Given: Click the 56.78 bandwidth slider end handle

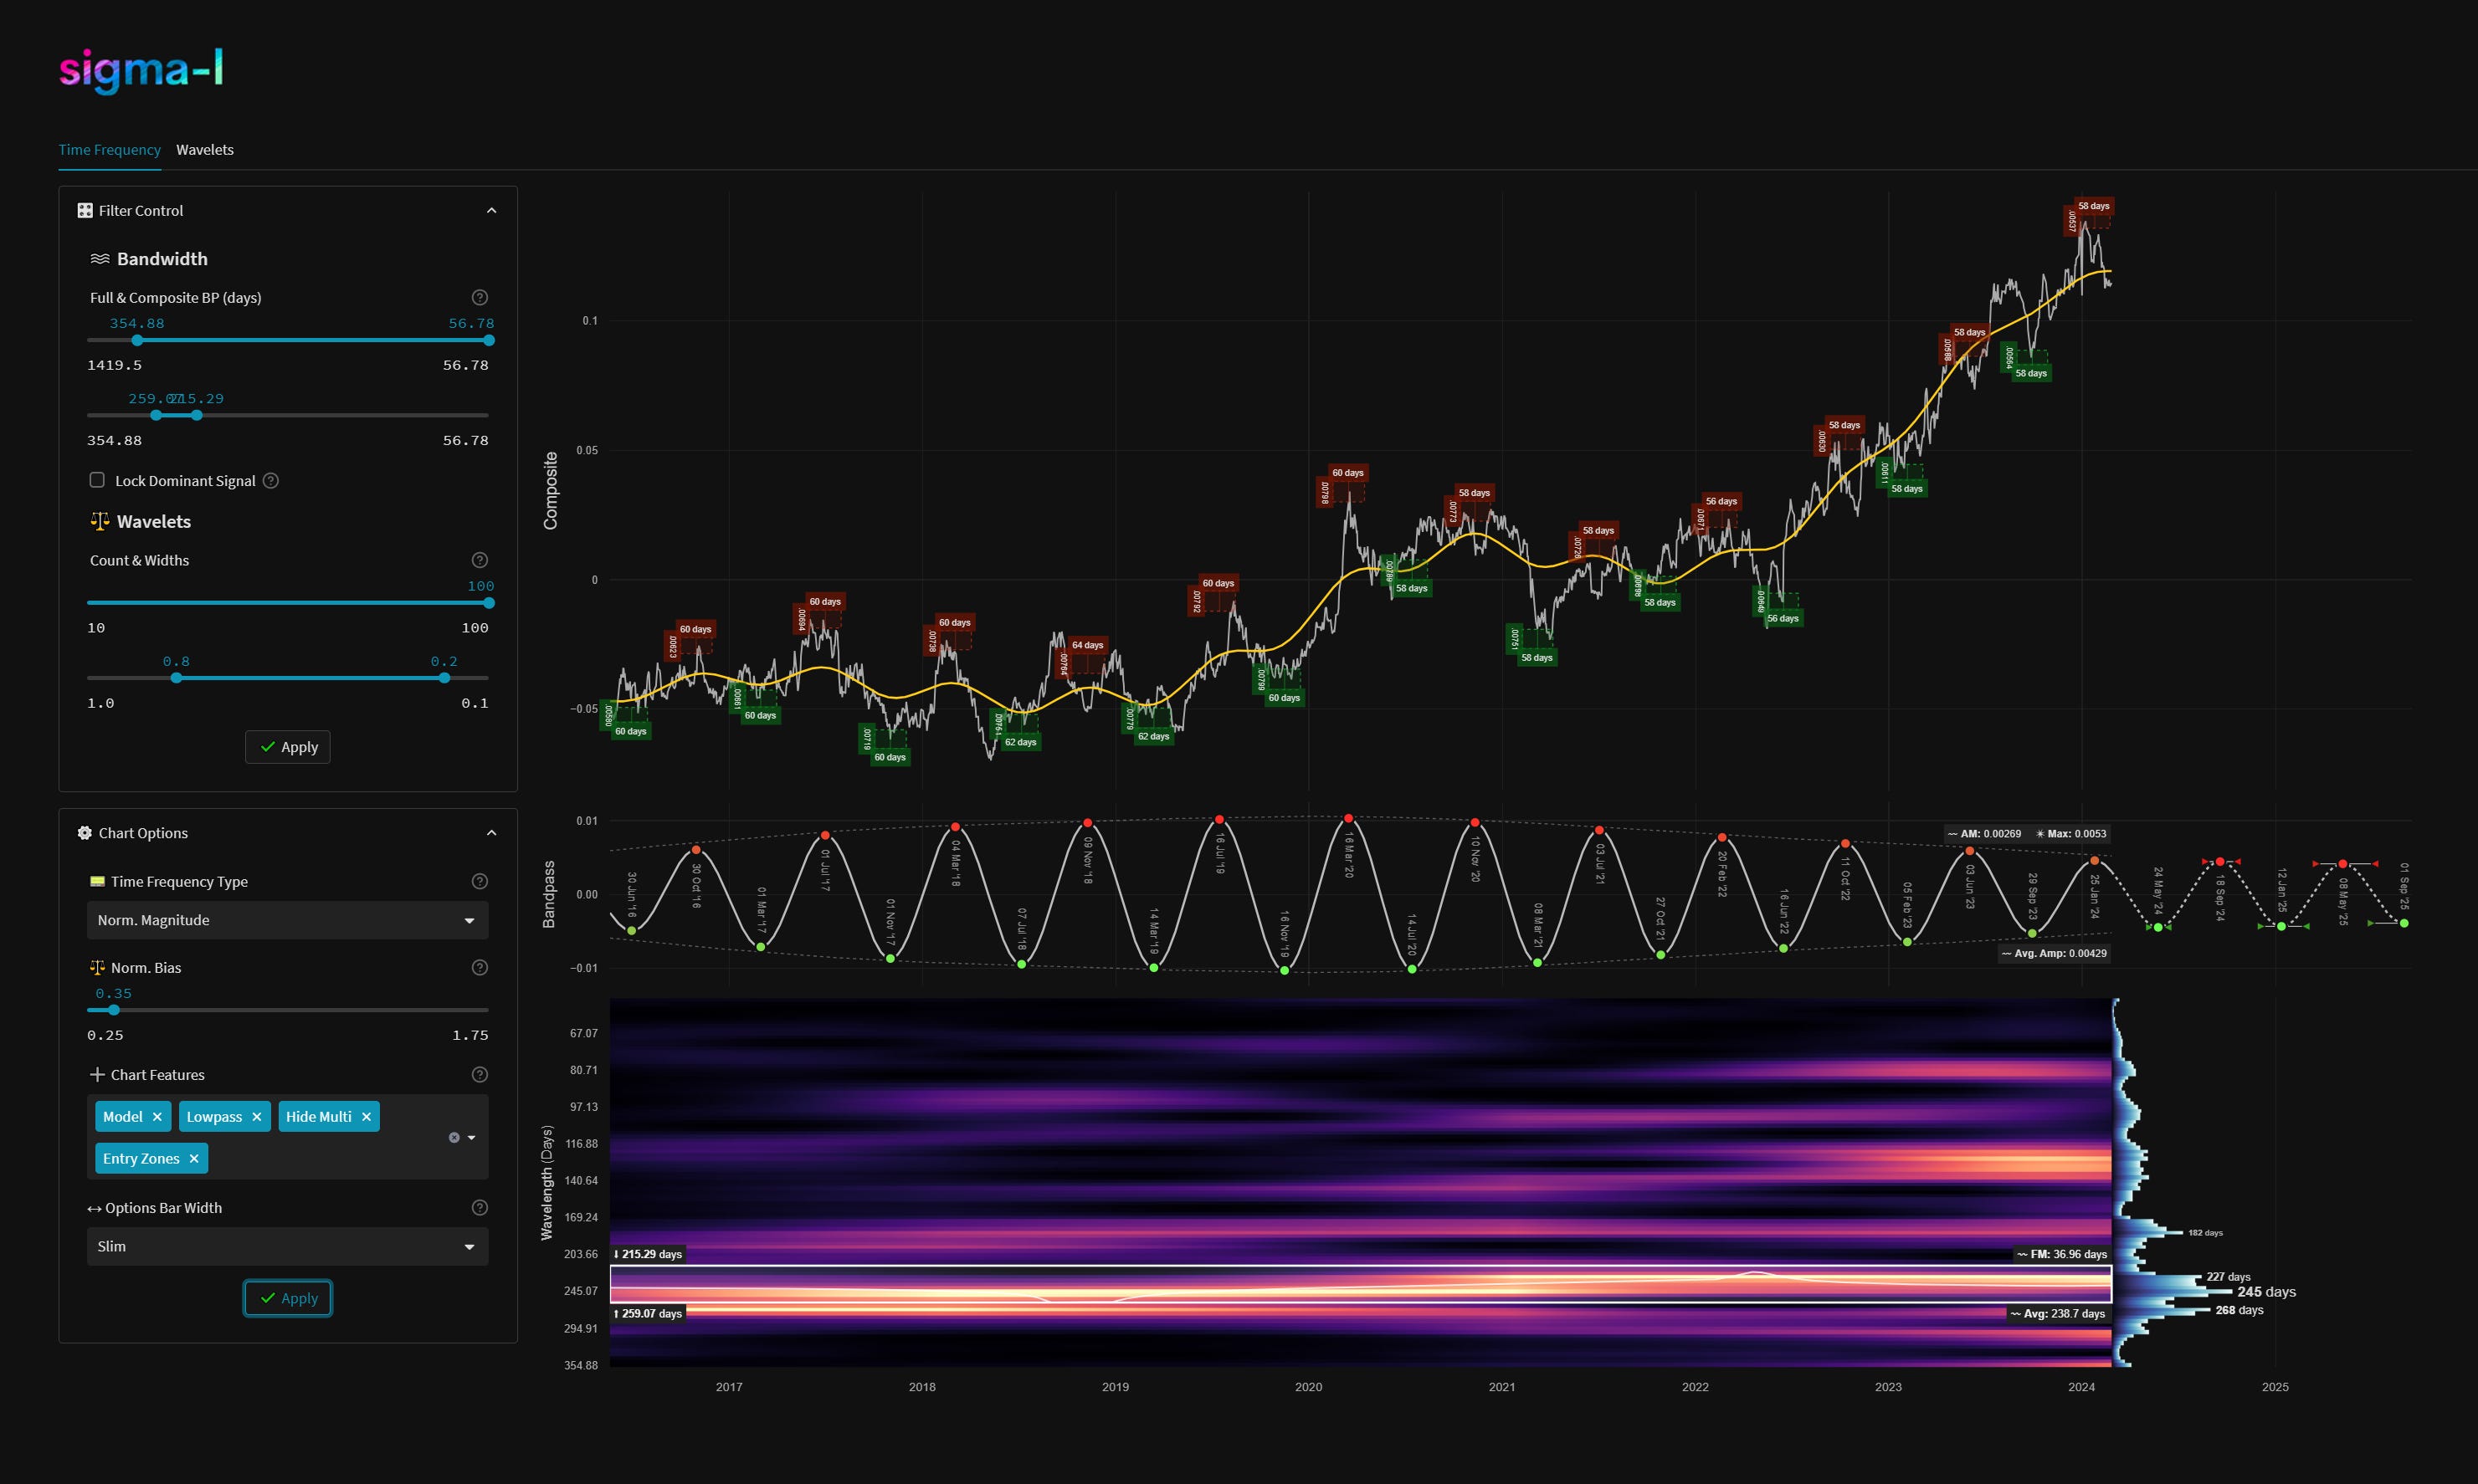Looking at the screenshot, I should pos(490,341).
